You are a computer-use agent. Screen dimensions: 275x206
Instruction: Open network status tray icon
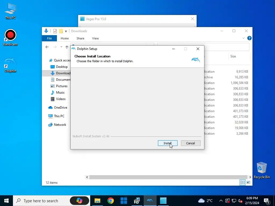coord(234,201)
